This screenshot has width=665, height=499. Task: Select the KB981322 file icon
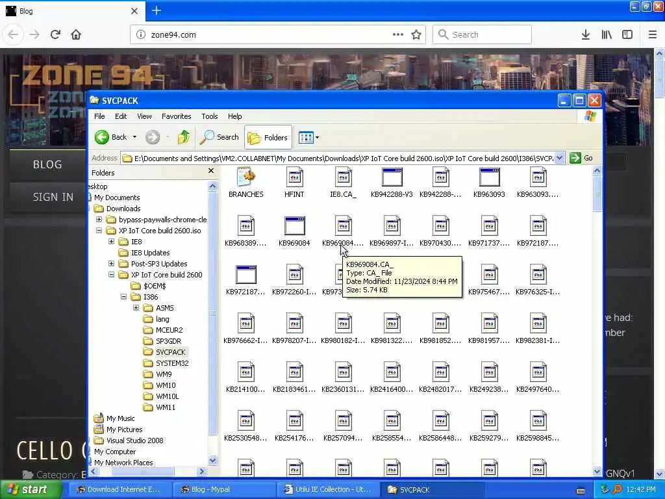[x=392, y=324]
